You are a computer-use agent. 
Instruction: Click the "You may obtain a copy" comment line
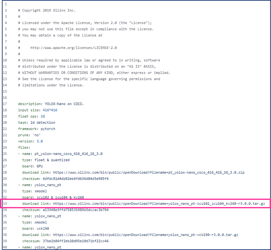point(60,35)
